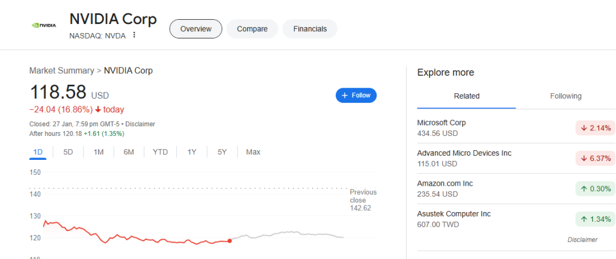Viewport: 616px width, 259px height.
Task: Click the Explore more heading
Action: point(446,73)
